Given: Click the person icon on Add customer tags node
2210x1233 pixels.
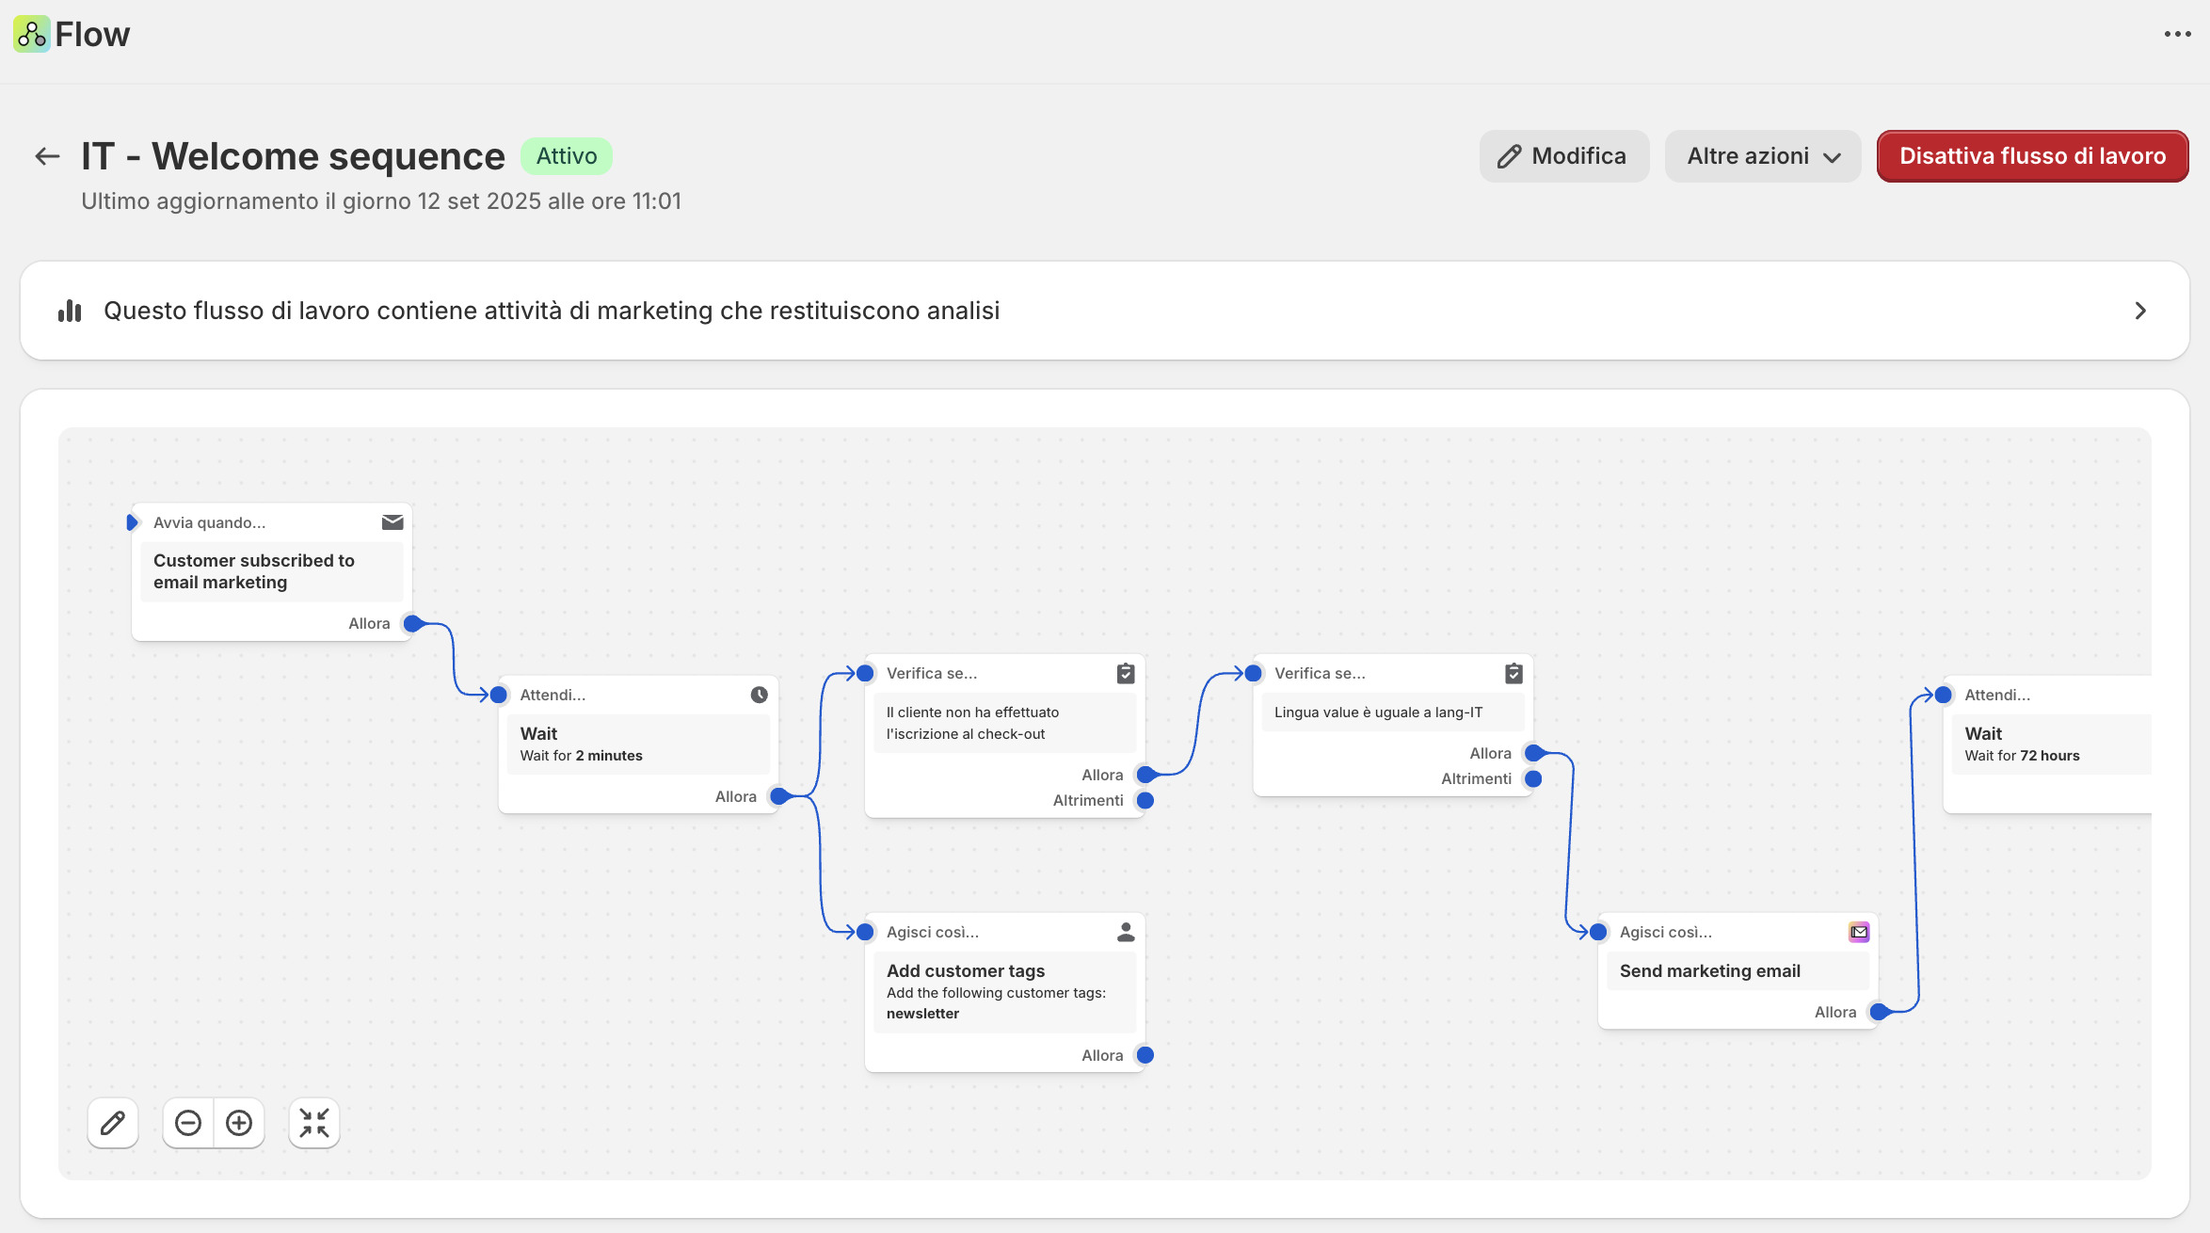Looking at the screenshot, I should point(1126,932).
